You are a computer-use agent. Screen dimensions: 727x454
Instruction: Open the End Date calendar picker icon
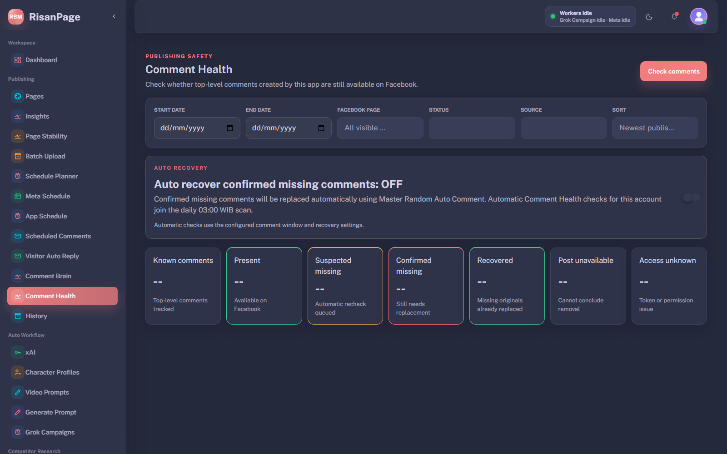(x=321, y=128)
